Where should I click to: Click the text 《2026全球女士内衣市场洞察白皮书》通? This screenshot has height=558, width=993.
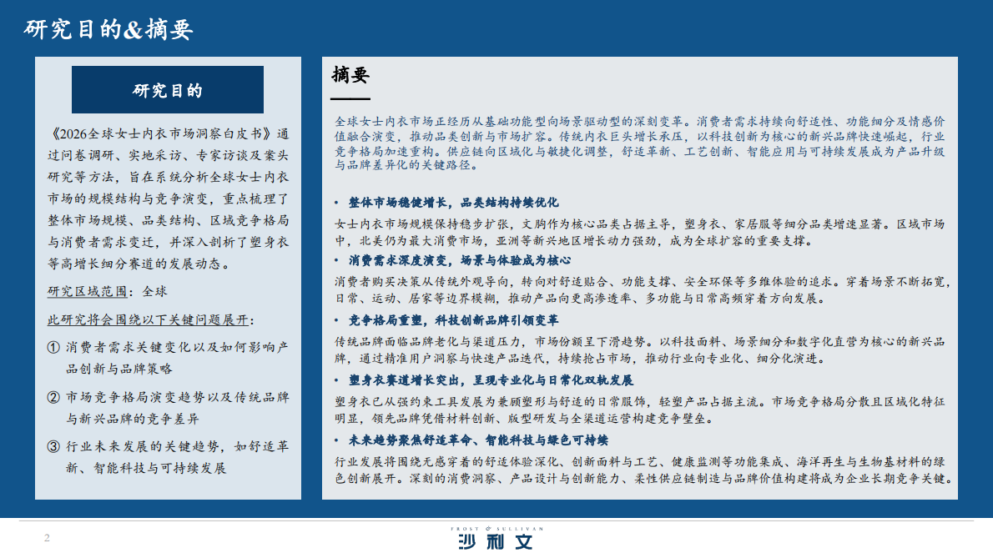tap(169, 134)
